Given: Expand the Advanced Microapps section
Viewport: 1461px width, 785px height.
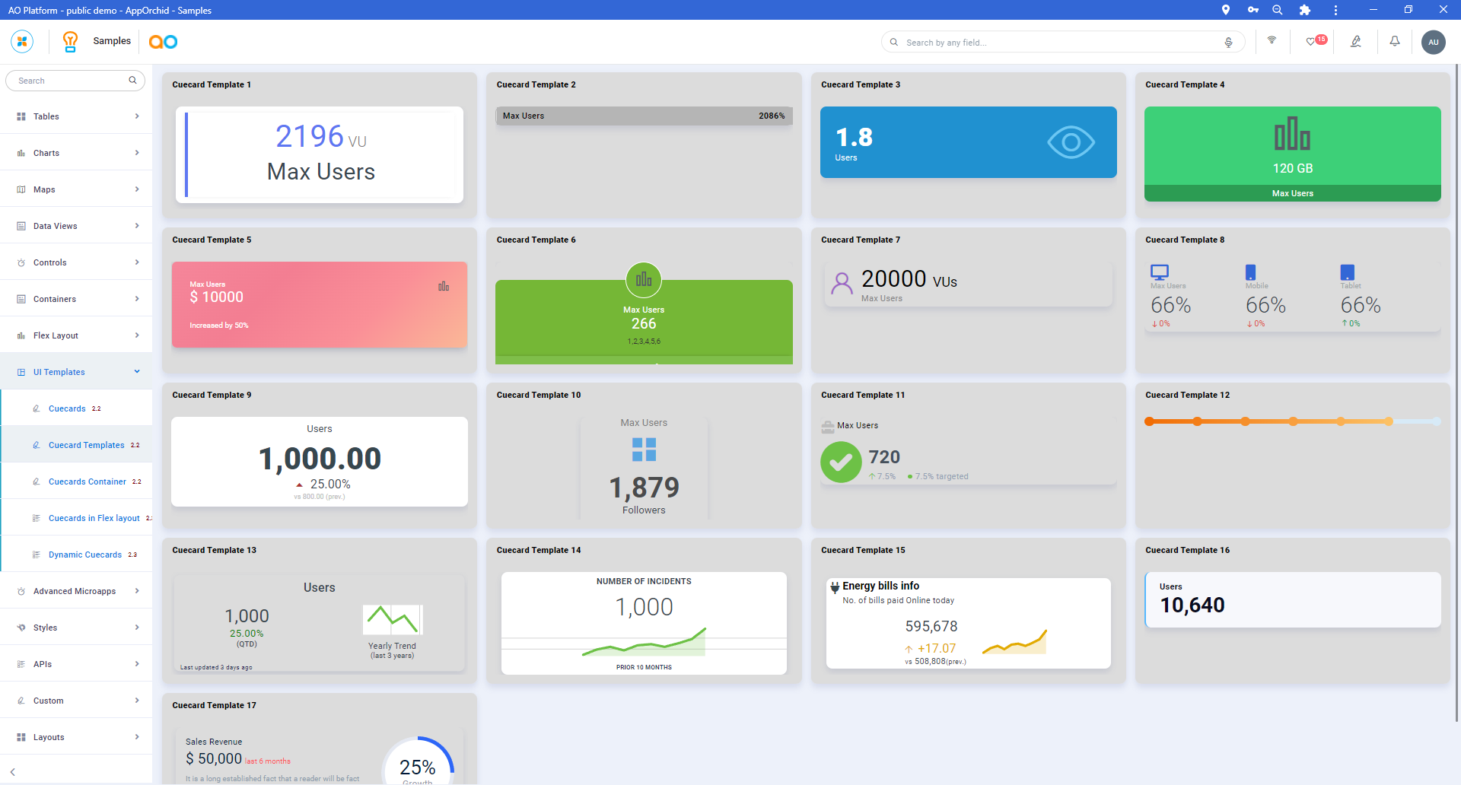Looking at the screenshot, I should pos(76,591).
